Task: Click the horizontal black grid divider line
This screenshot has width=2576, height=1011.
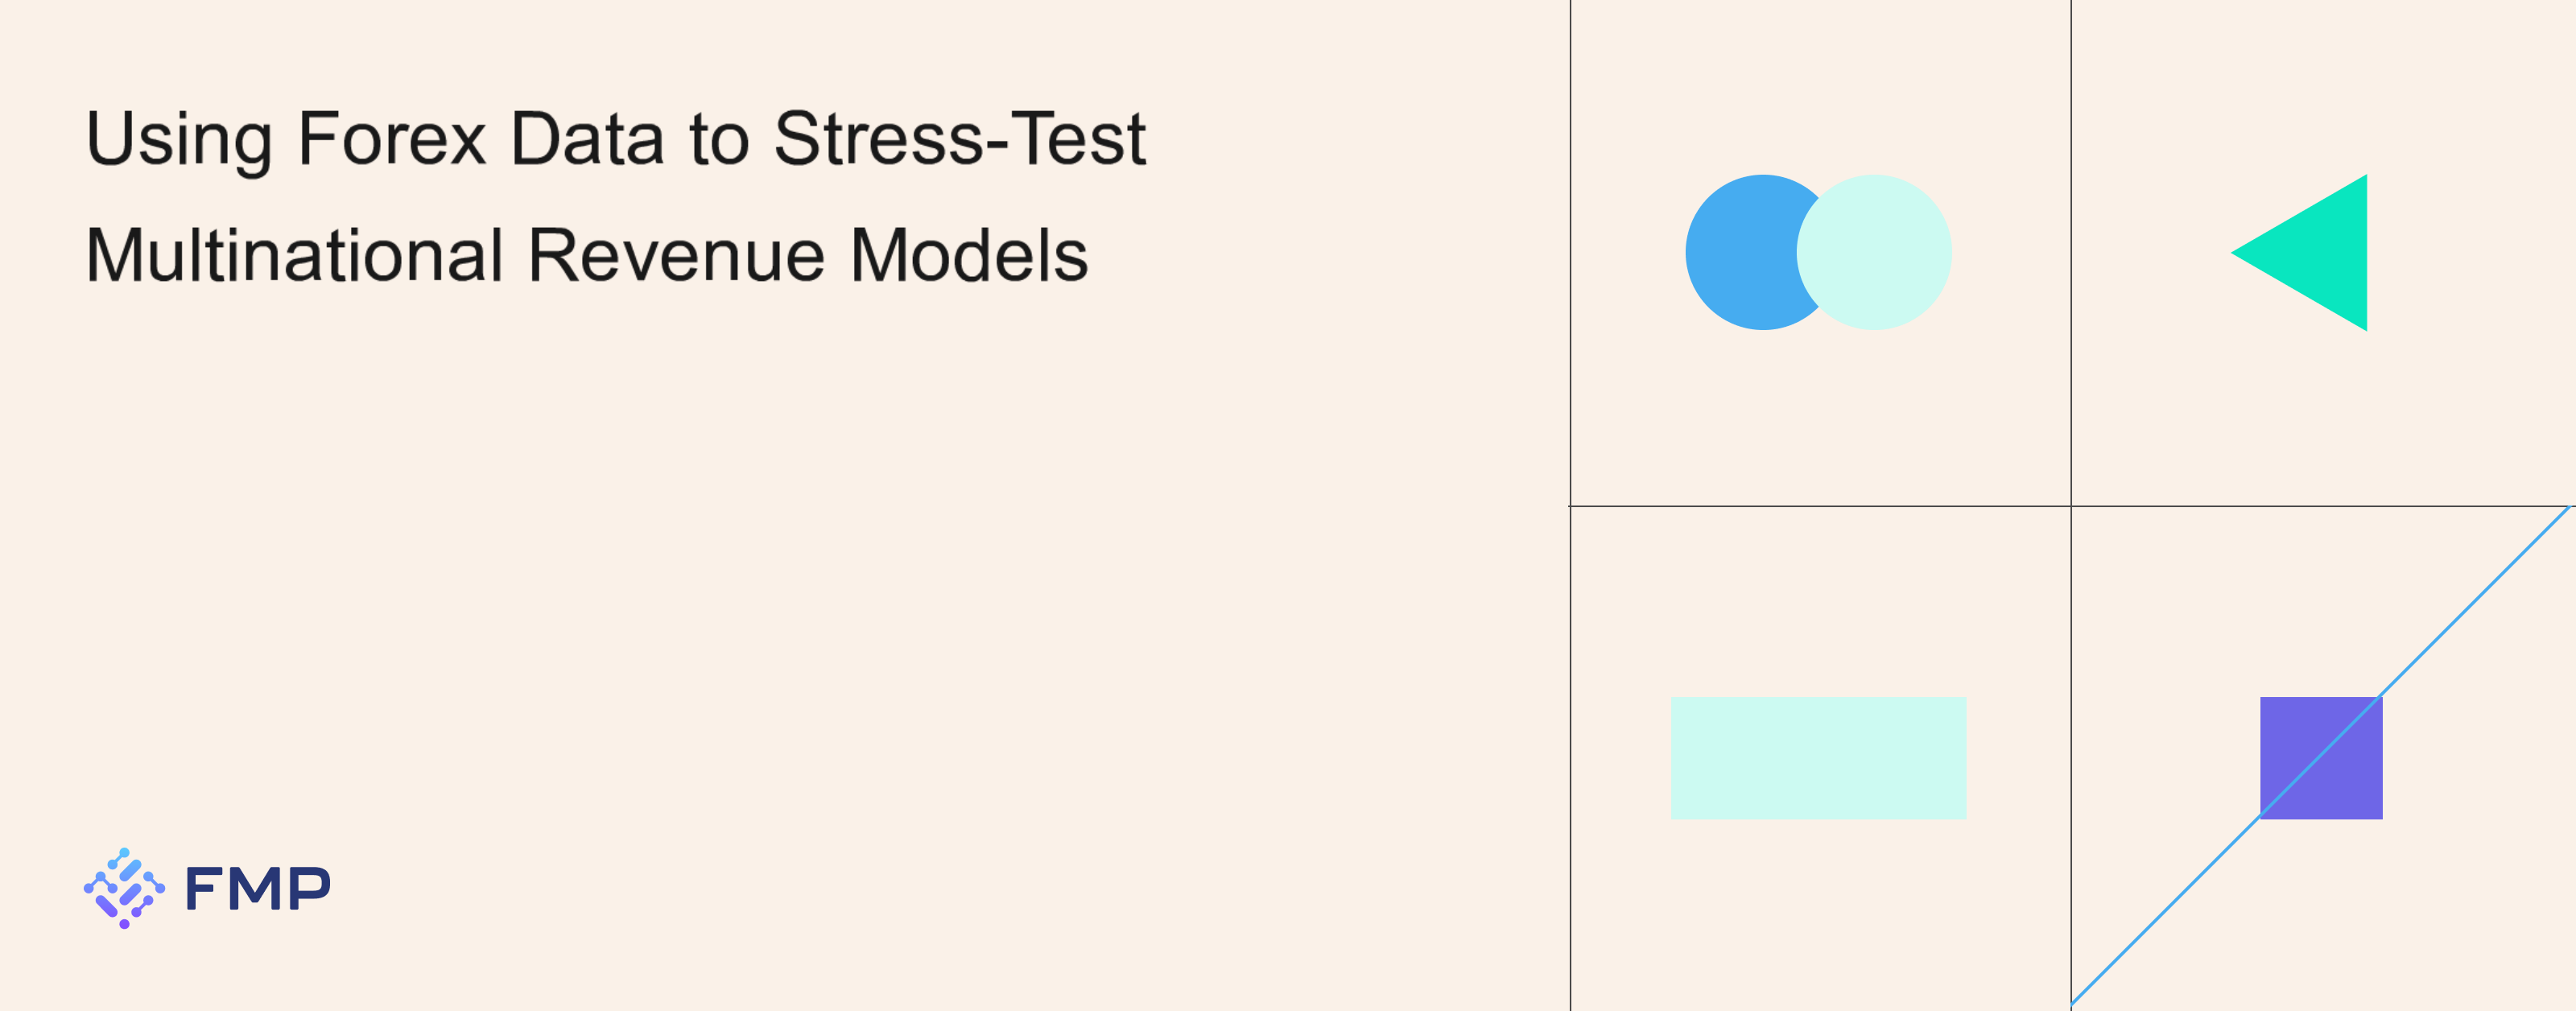Action: (x=1820, y=506)
